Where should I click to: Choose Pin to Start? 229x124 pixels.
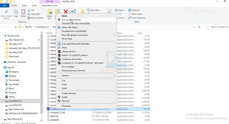[x=86, y=39]
